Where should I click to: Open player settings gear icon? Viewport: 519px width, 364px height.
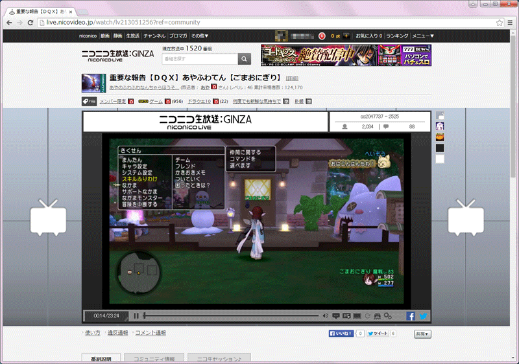click(x=387, y=316)
